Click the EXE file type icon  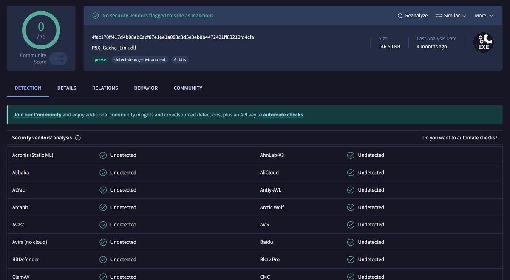pos(484,43)
